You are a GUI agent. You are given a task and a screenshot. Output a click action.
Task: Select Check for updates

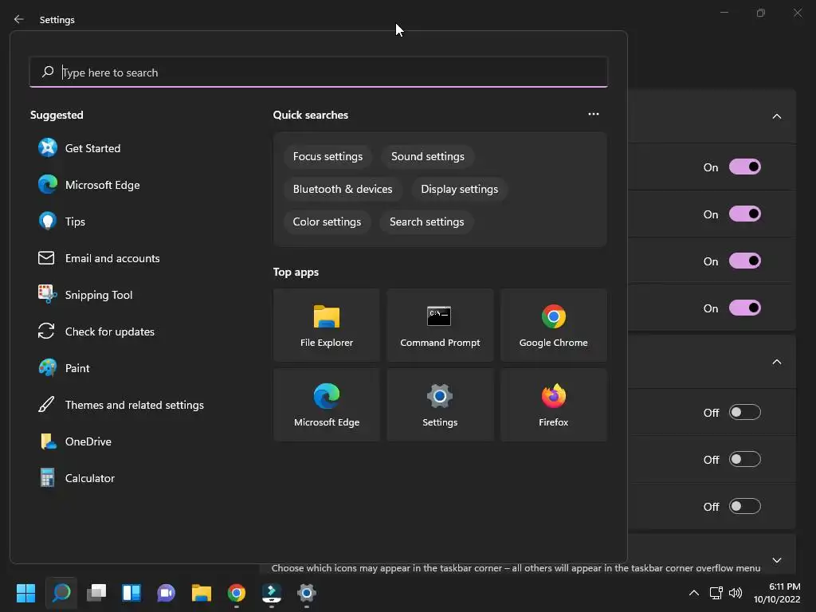(x=96, y=331)
